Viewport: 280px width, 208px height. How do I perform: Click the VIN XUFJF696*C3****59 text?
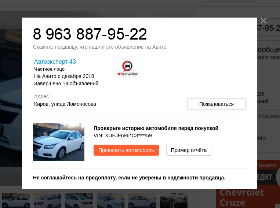[123, 135]
